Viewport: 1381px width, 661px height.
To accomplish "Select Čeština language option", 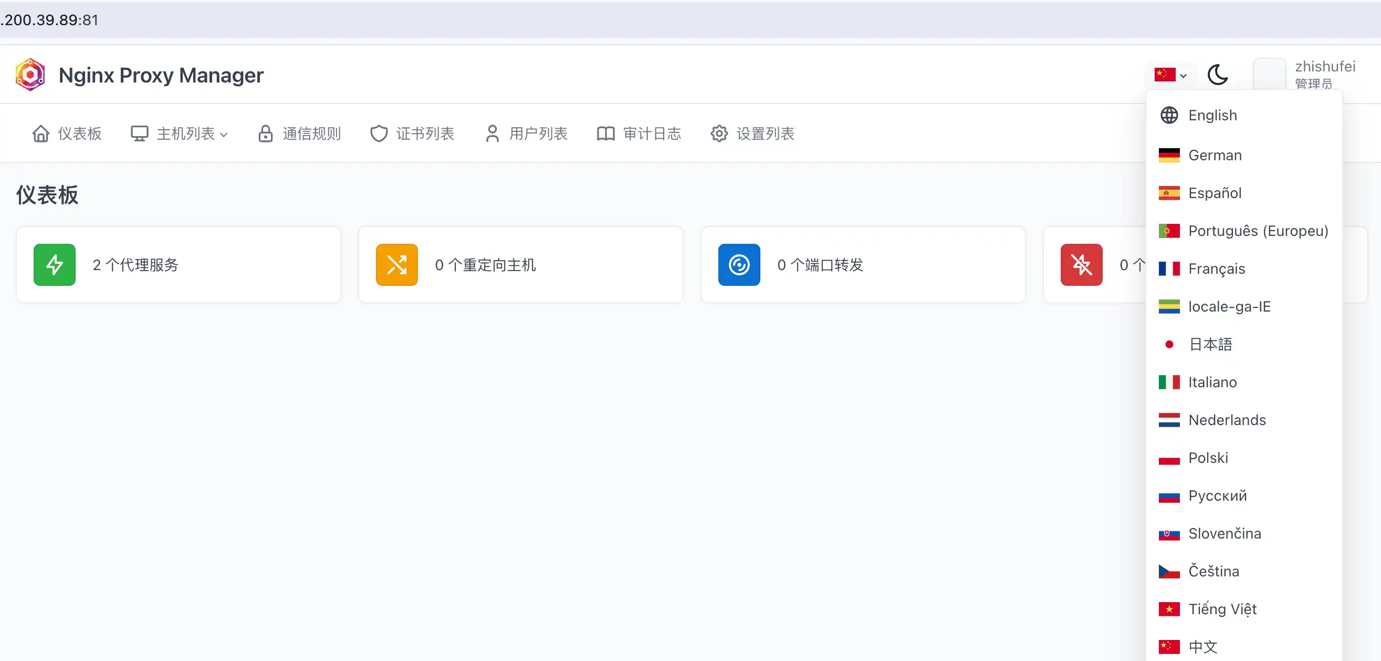I will (1244, 571).
